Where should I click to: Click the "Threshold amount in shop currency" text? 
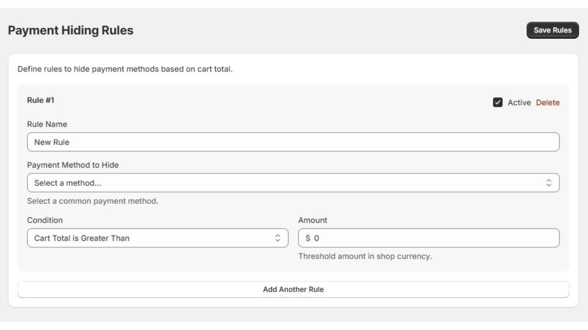click(x=365, y=256)
